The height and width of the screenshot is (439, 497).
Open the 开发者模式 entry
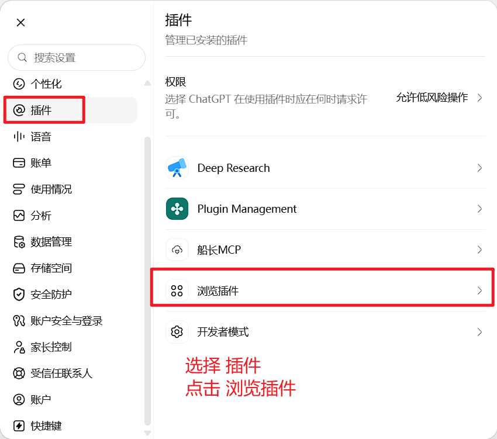click(x=325, y=332)
